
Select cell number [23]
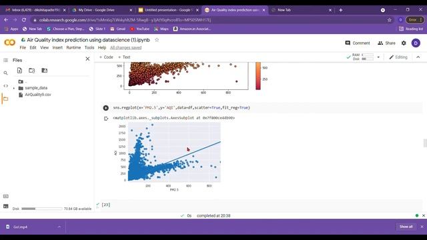pyautogui.click(x=105, y=205)
